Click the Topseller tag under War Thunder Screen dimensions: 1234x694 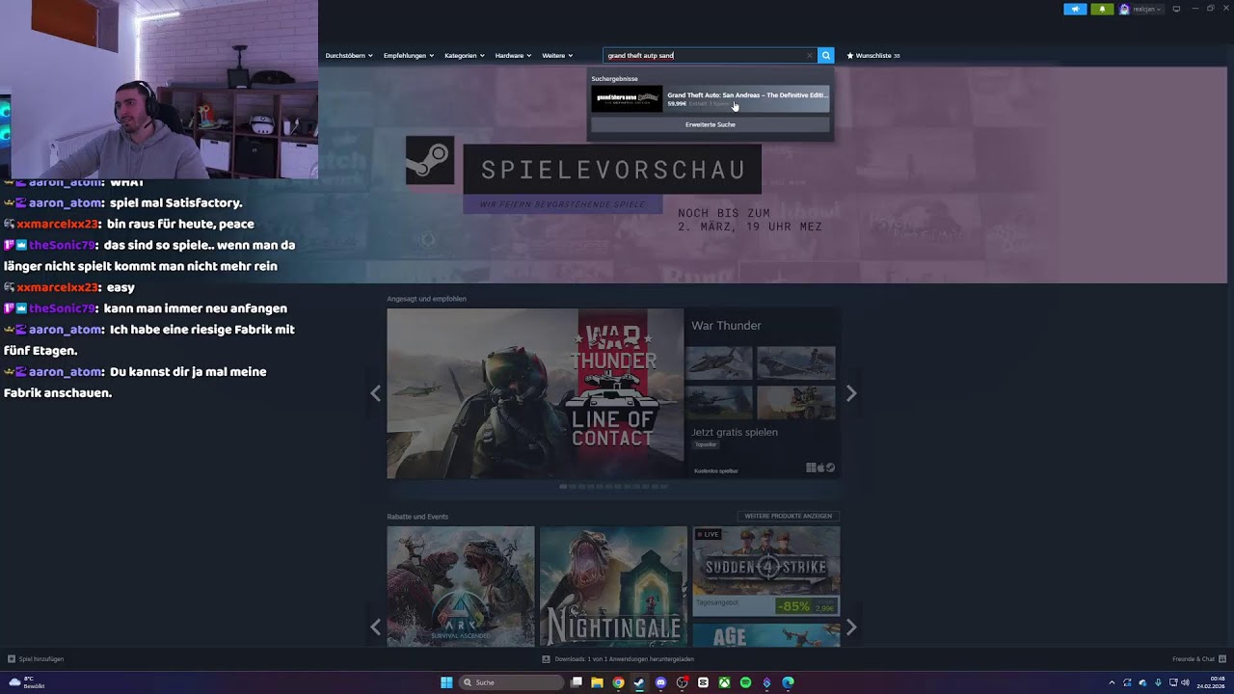[x=707, y=444]
